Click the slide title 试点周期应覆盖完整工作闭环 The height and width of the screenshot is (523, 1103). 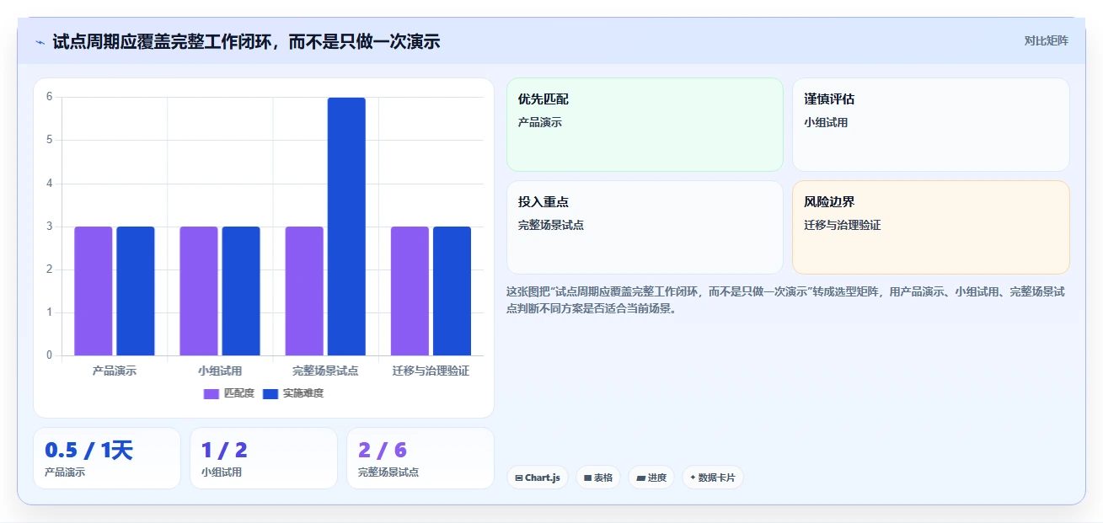coord(246,41)
